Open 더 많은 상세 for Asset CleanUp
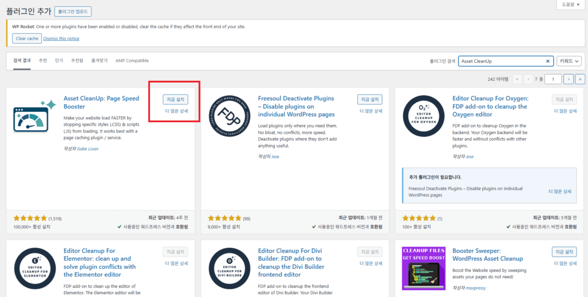Image resolution: width=588 pixels, height=297 pixels. pyautogui.click(x=177, y=111)
